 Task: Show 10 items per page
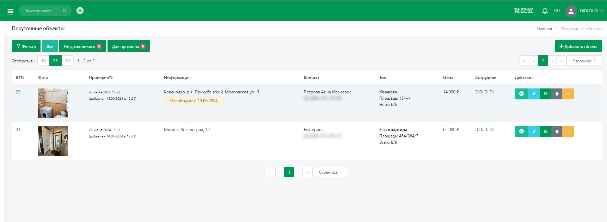43,61
